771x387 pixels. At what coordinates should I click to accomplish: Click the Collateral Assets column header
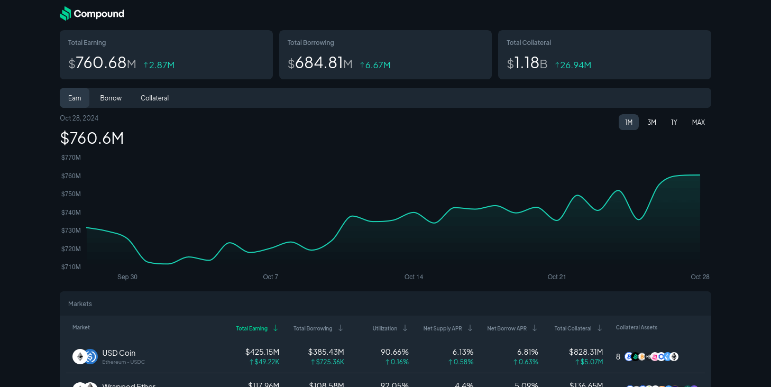(637, 328)
